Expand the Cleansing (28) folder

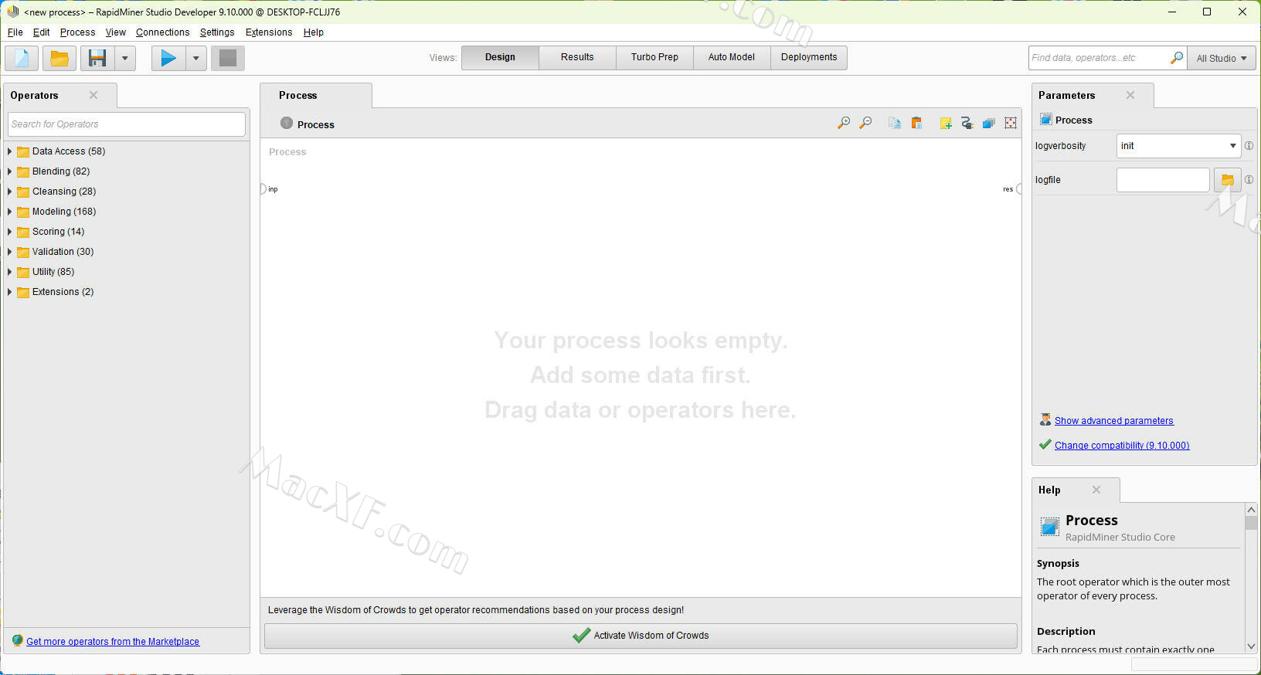pyautogui.click(x=9, y=192)
